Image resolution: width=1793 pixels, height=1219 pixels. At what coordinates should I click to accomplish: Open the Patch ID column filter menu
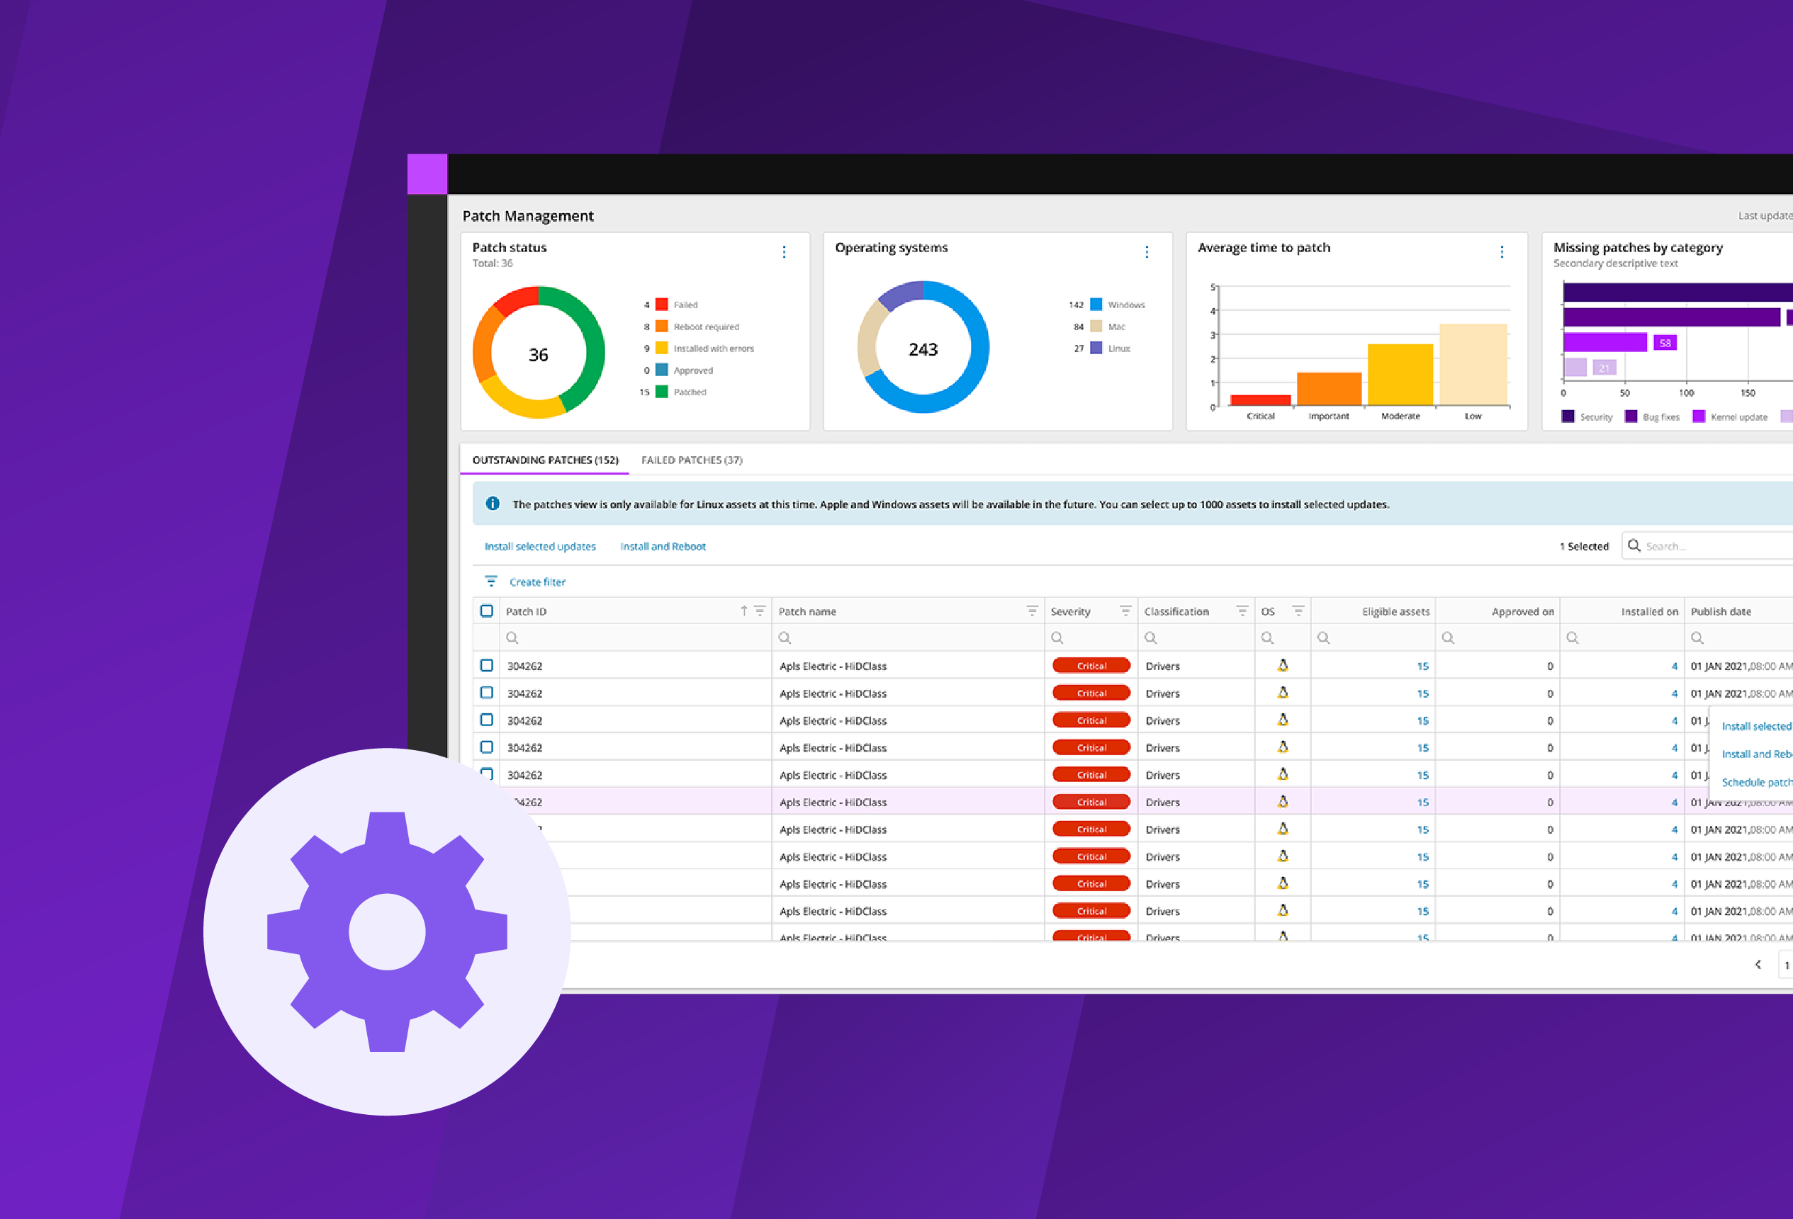[x=759, y=611]
